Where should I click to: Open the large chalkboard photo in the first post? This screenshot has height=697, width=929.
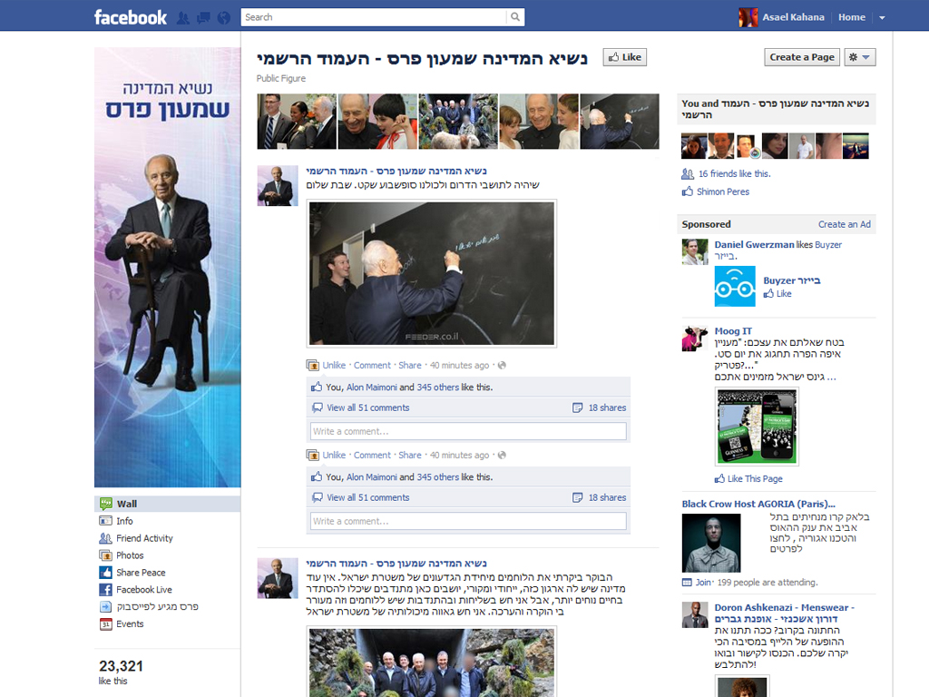[432, 273]
